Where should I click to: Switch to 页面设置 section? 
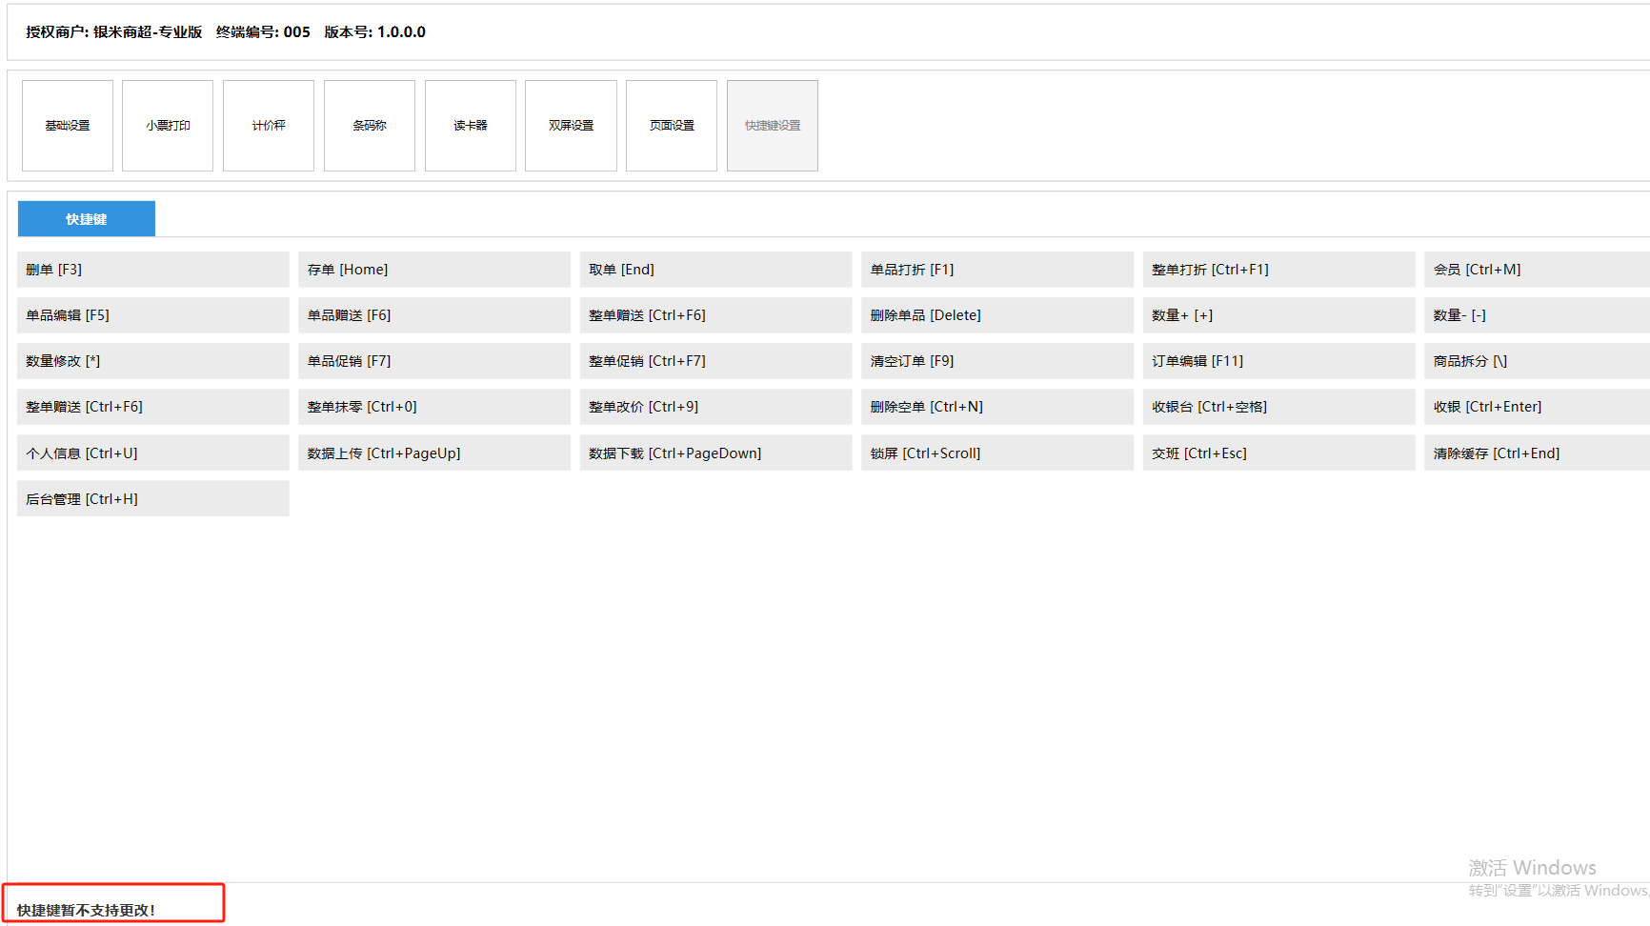[x=672, y=126]
